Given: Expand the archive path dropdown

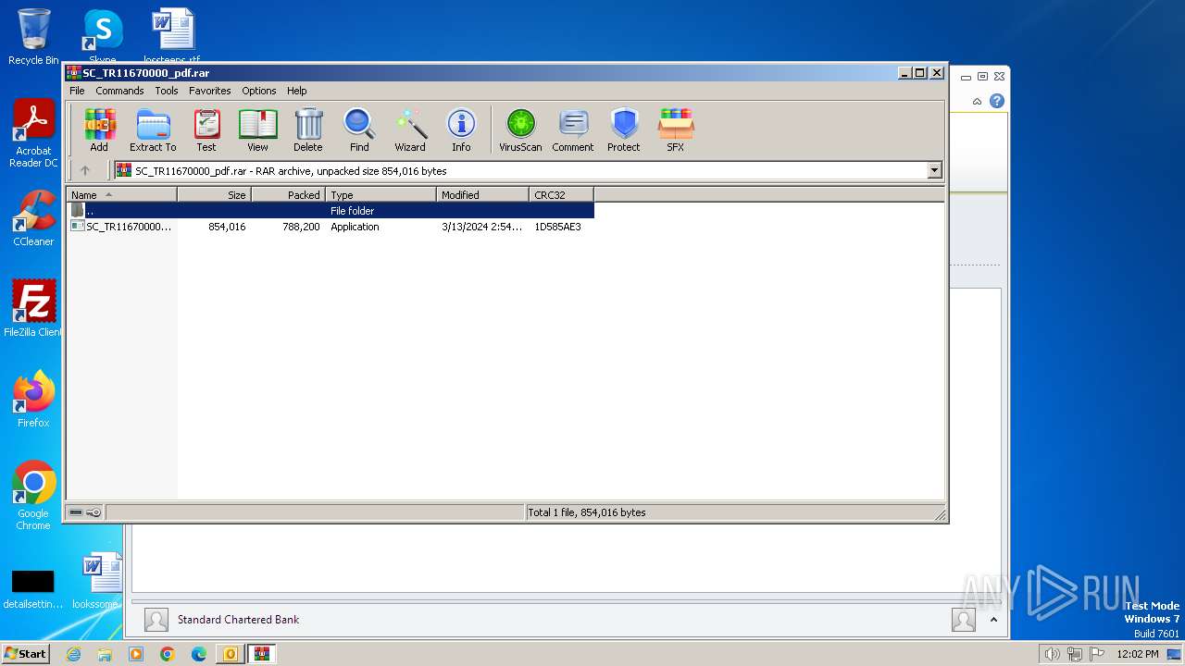Looking at the screenshot, I should click(x=934, y=170).
